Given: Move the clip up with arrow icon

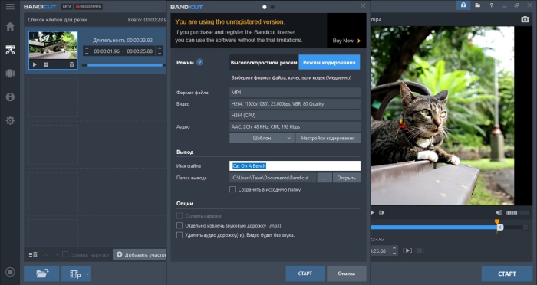Looking at the screenshot, I should (45, 254).
